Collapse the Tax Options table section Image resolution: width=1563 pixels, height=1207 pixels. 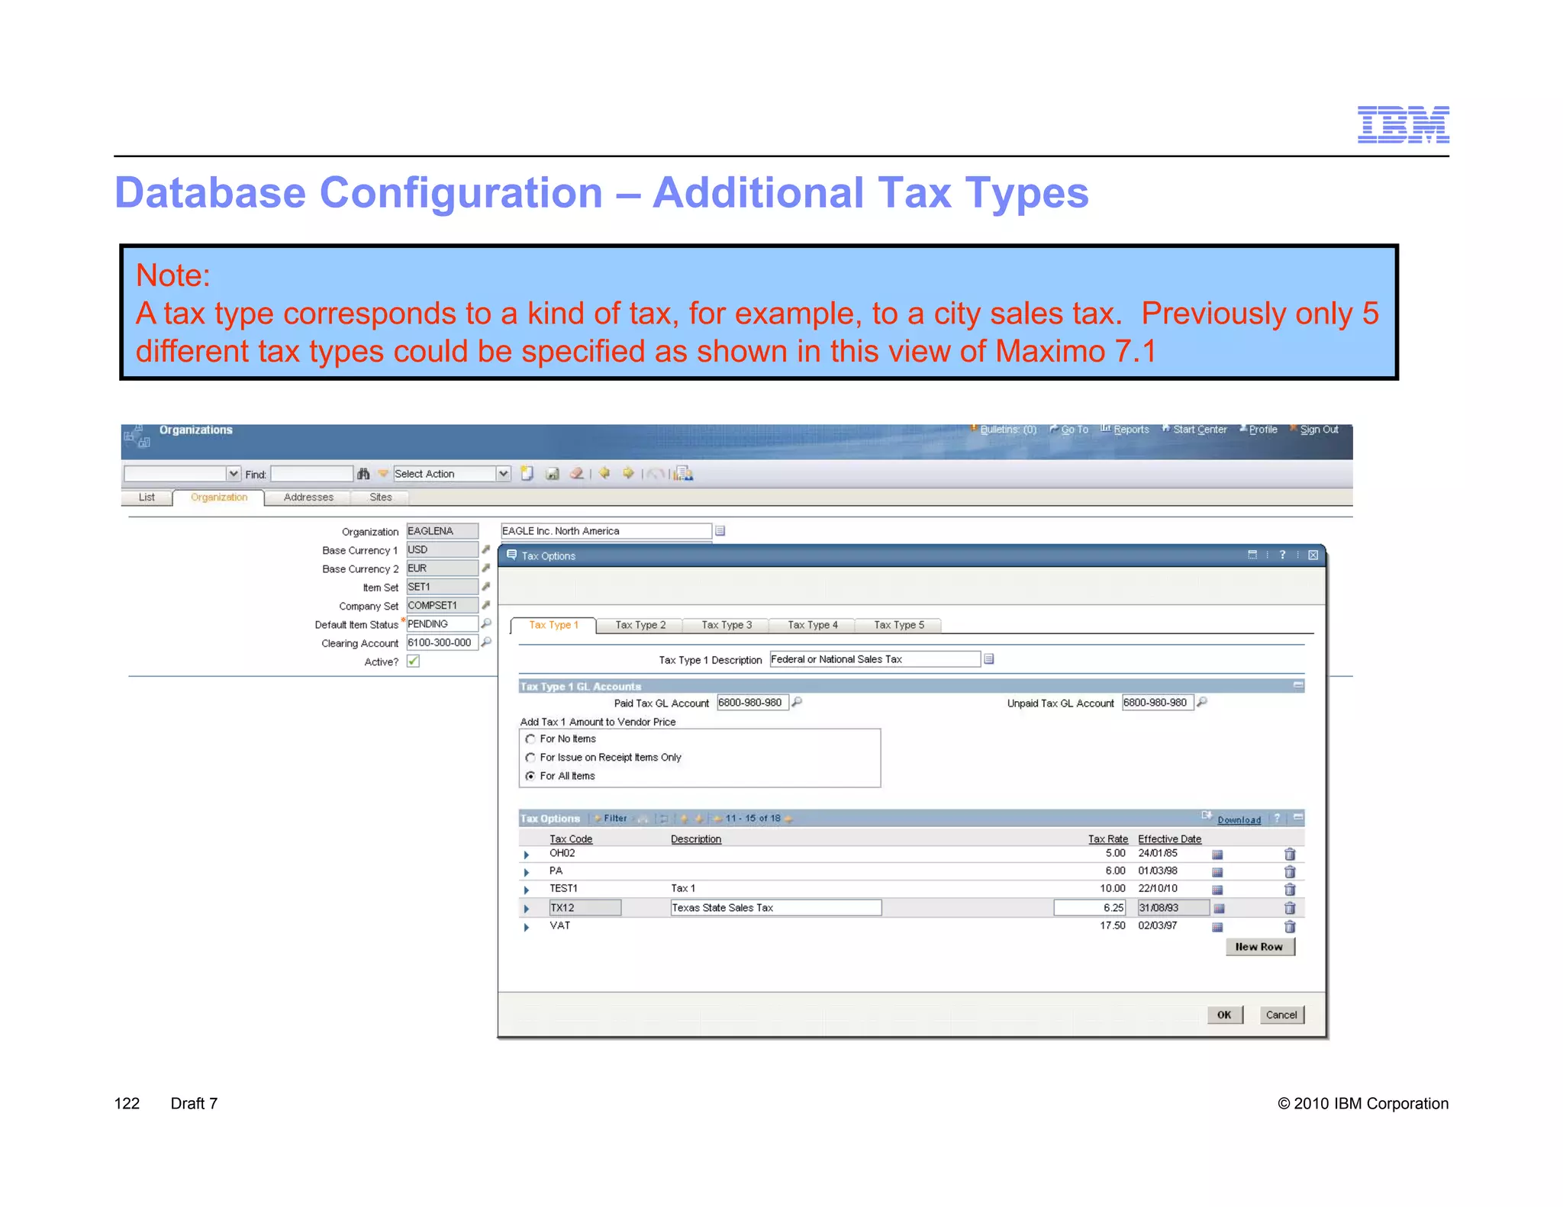click(1298, 817)
